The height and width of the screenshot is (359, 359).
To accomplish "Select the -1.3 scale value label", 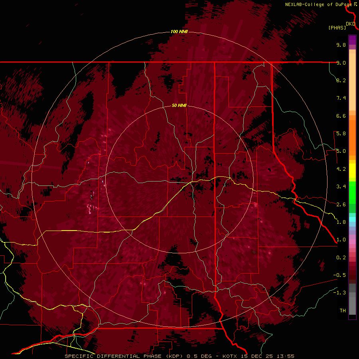I will pyautogui.click(x=339, y=293).
